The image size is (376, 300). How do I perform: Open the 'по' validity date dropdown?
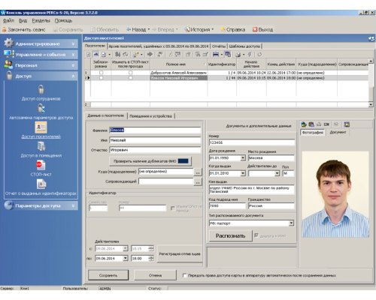tap(126, 258)
